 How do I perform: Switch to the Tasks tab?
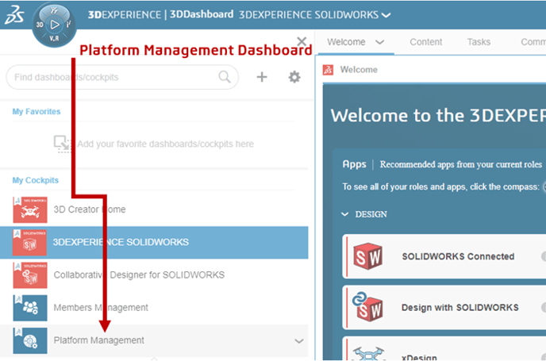tap(479, 42)
